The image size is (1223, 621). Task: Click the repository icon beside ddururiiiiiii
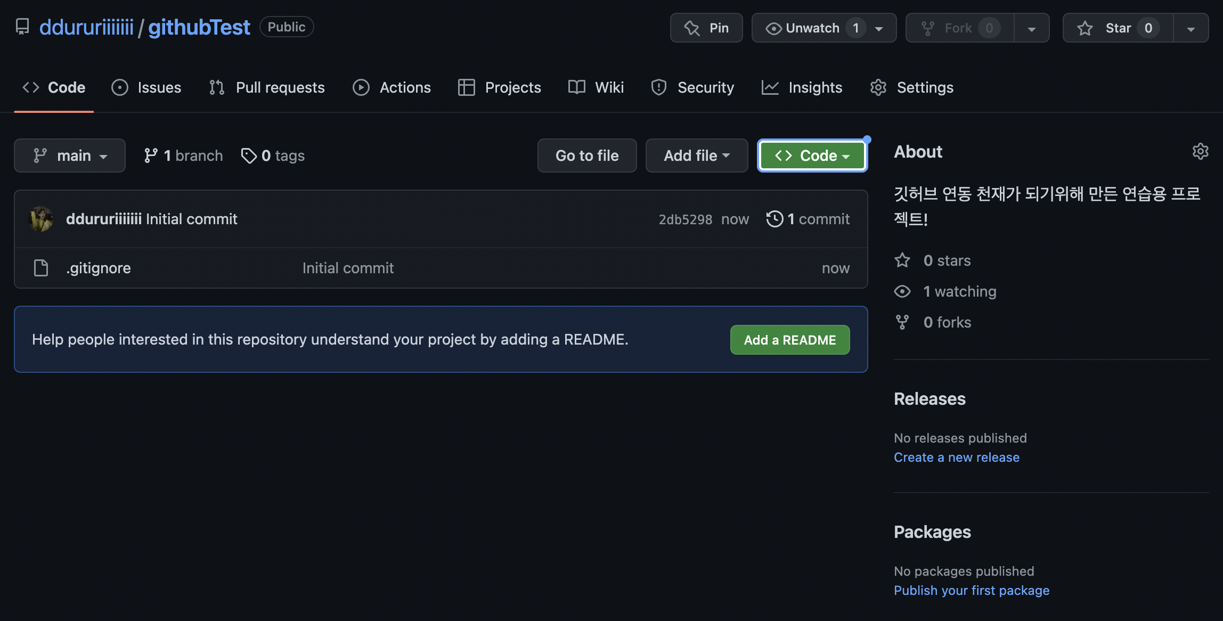click(x=22, y=27)
